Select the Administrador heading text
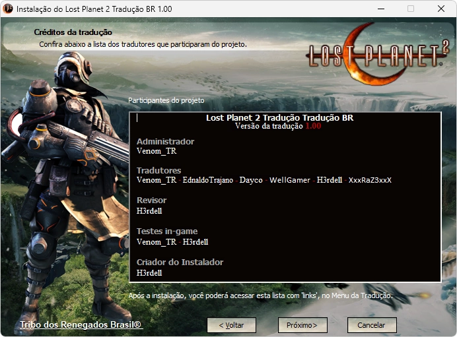Screen dimensions: 457x337 tap(165, 141)
